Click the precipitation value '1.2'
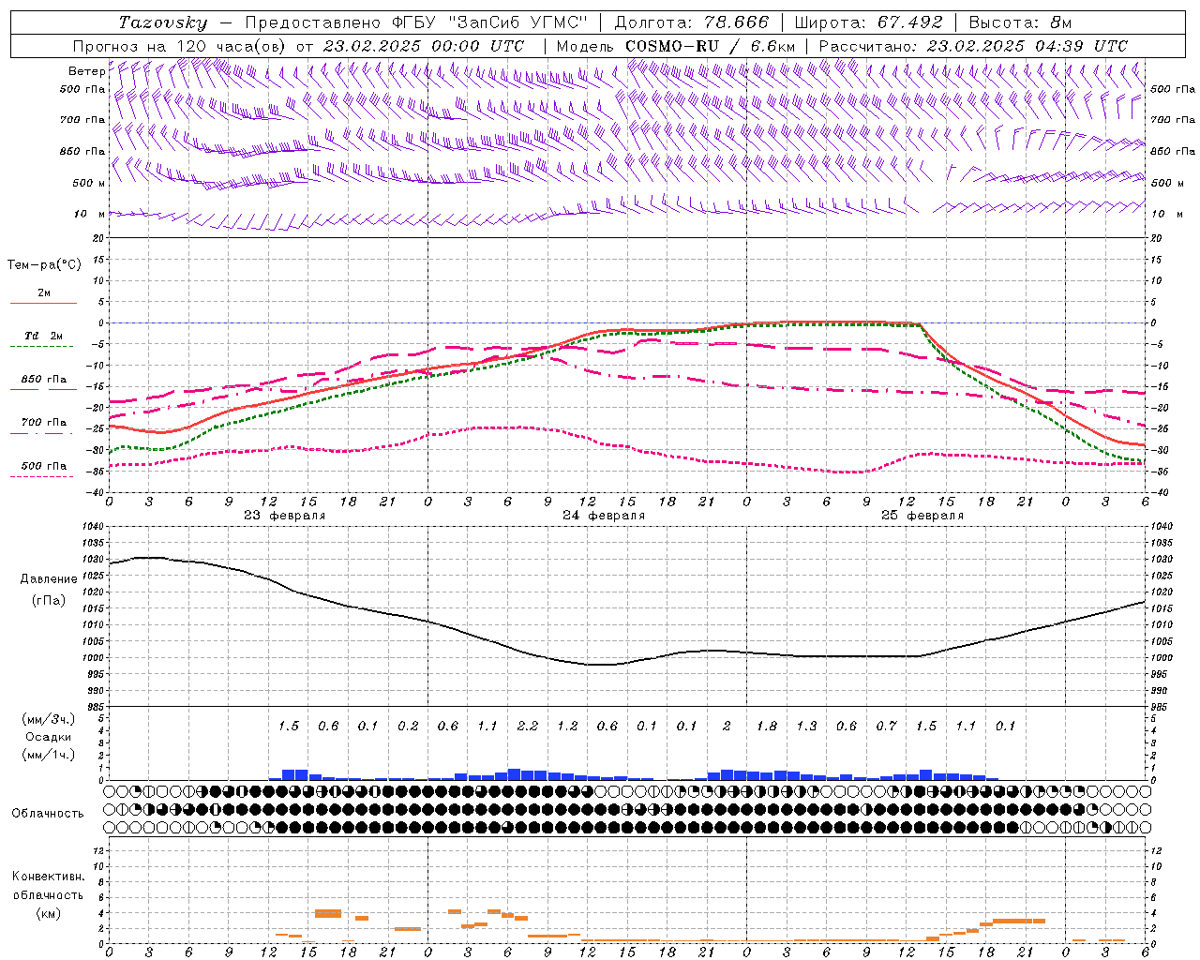This screenshot has width=1200, height=960. pos(567,726)
